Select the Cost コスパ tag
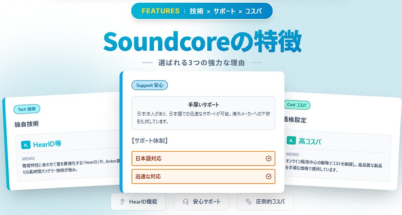Image resolution: width=402 pixels, height=215 pixels. 297,104
